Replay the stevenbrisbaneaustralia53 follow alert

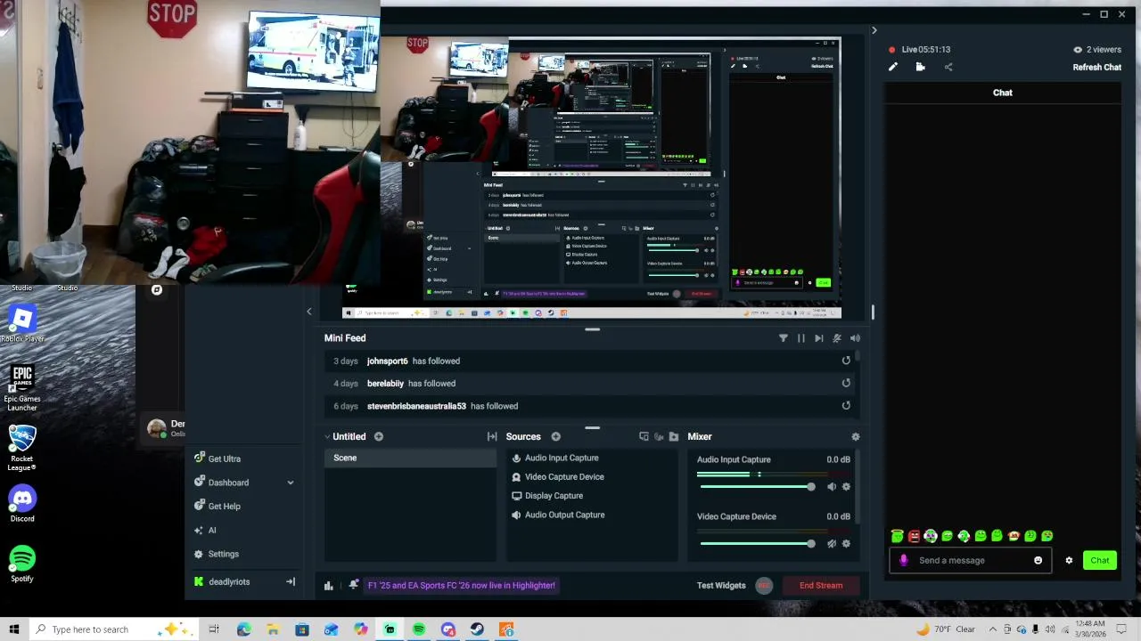[x=846, y=406]
